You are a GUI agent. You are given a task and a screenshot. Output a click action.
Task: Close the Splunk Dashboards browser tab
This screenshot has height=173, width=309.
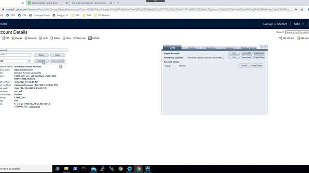click(67, 3)
